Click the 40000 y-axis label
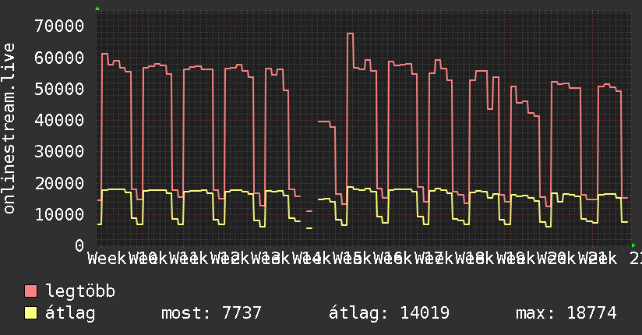This screenshot has width=642, height=335. tap(59, 120)
